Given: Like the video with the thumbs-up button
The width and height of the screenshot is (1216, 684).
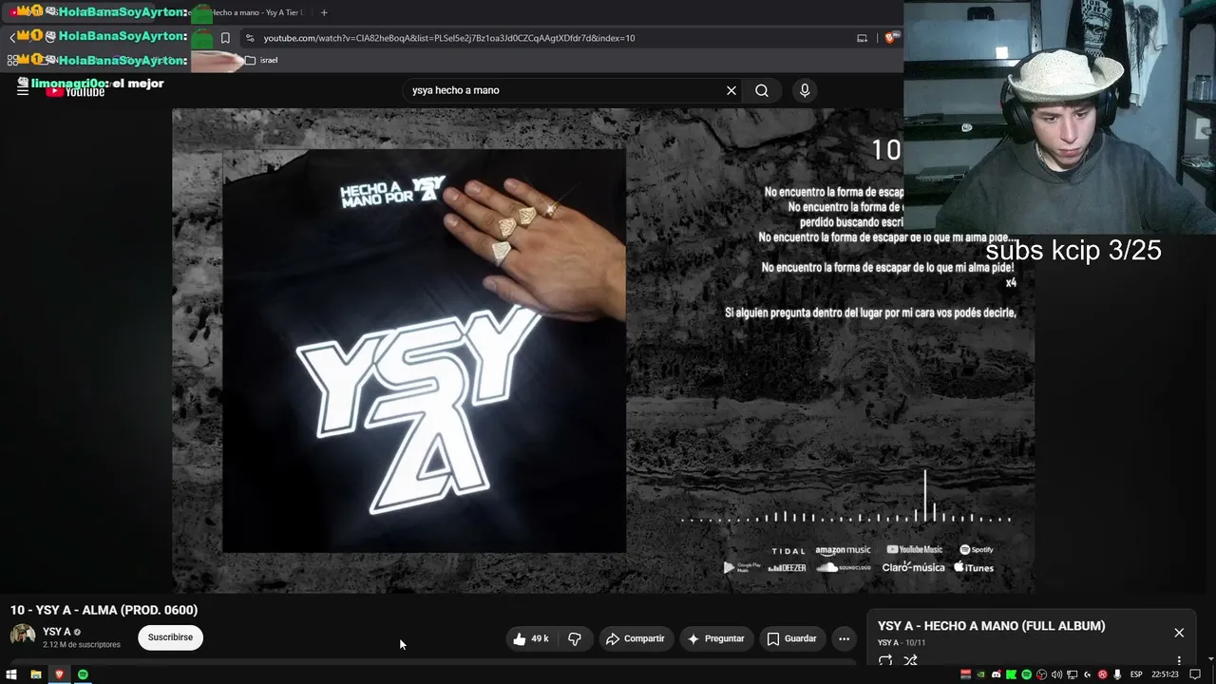Looking at the screenshot, I should tap(531, 639).
